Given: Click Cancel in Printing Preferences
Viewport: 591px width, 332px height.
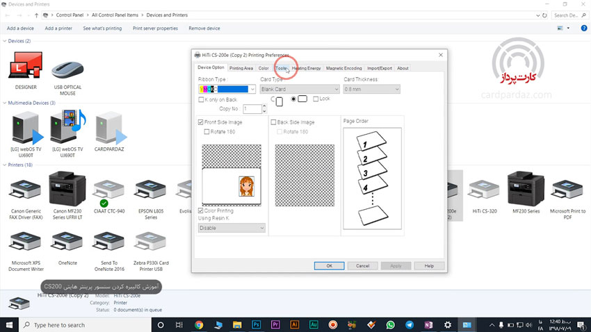Looking at the screenshot, I should 362,266.
